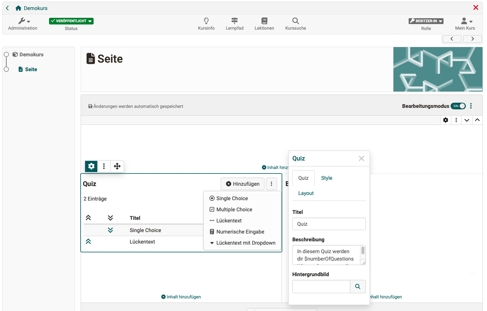Click the Titel input field

(x=329, y=224)
